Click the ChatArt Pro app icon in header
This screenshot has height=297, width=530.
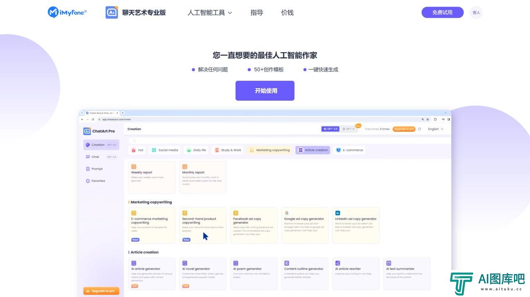pos(111,12)
